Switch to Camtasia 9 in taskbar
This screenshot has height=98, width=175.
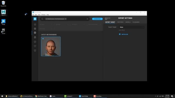click(x=71, y=96)
